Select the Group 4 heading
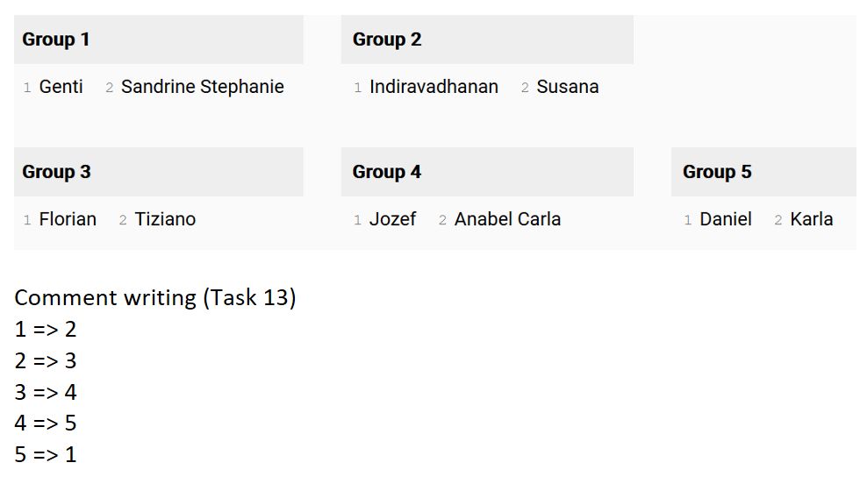The width and height of the screenshot is (860, 477). pos(387,172)
